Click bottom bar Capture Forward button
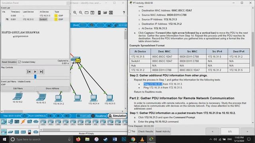 click(67, 116)
